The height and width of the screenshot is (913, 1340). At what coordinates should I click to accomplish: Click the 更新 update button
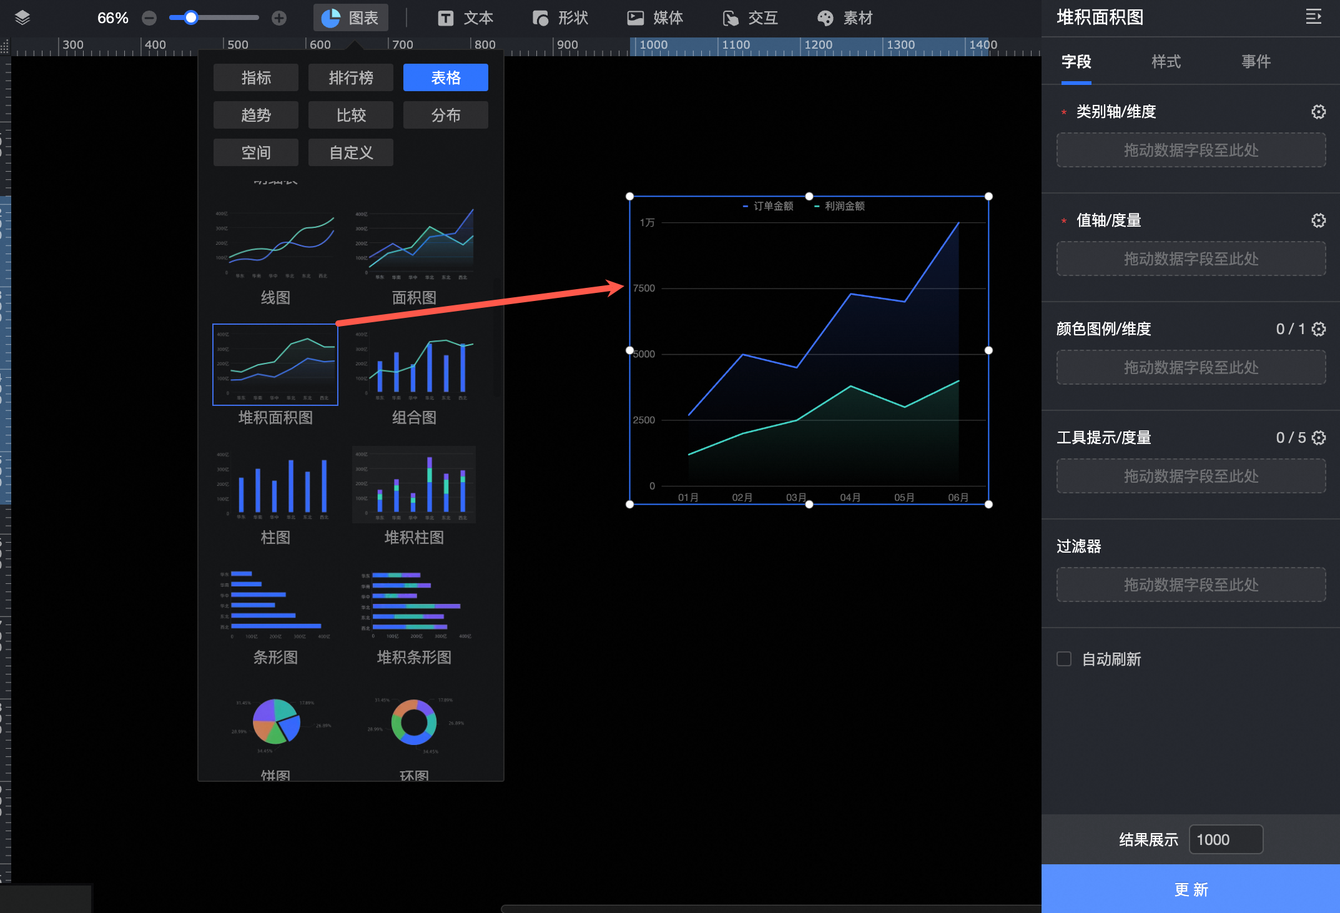point(1190,889)
